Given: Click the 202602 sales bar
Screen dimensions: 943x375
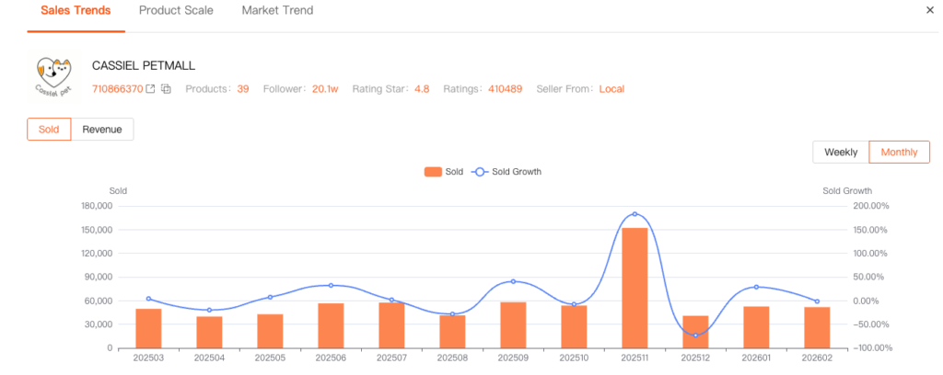Looking at the screenshot, I should (817, 327).
